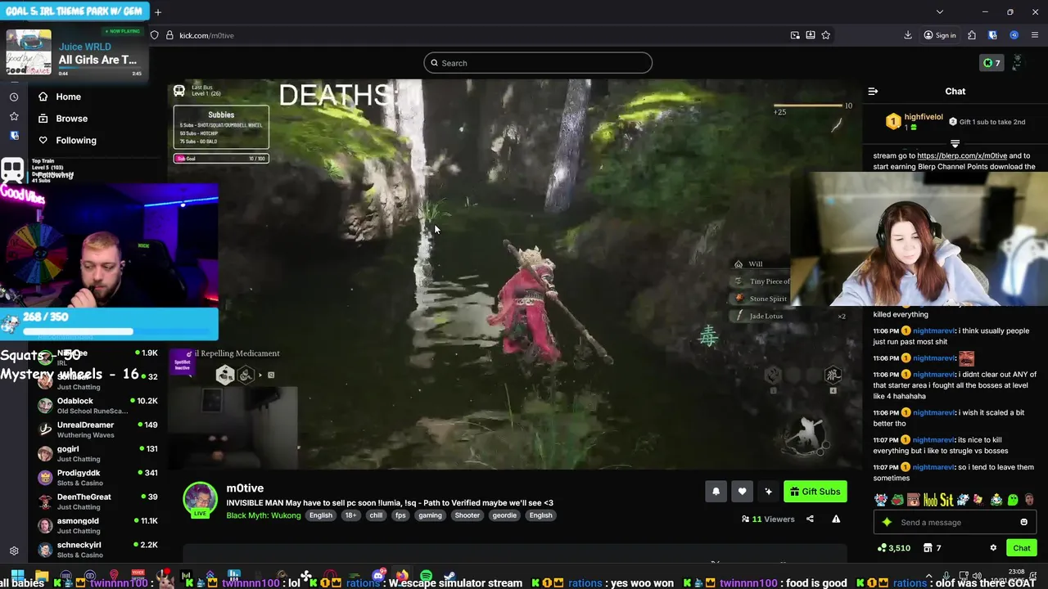This screenshot has height=589, width=1048.
Task: Click the 18+ stream tag
Action: click(x=350, y=515)
